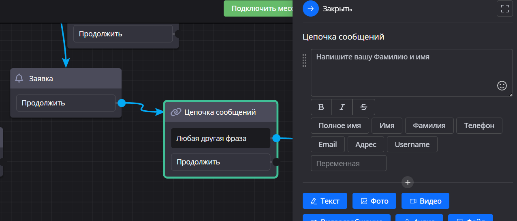Apply italic formatting to text

tap(342, 107)
